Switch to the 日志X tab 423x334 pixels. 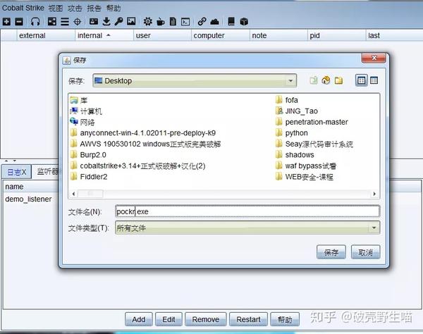coord(16,172)
